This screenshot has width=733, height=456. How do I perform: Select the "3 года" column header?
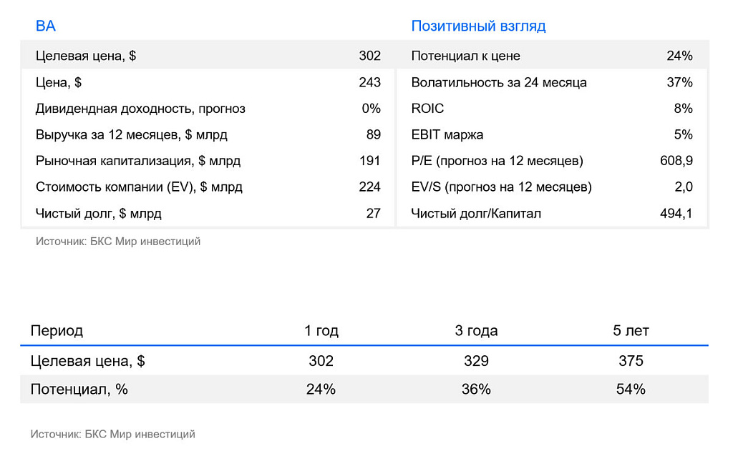[476, 331]
